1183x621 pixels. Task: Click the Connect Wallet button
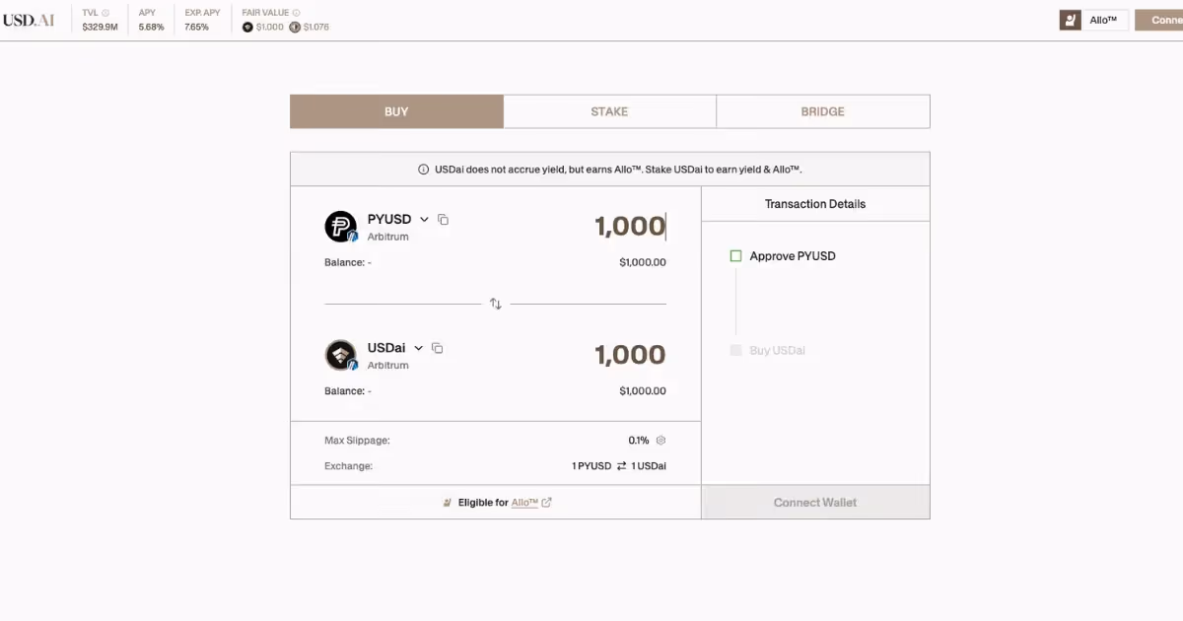[814, 502]
